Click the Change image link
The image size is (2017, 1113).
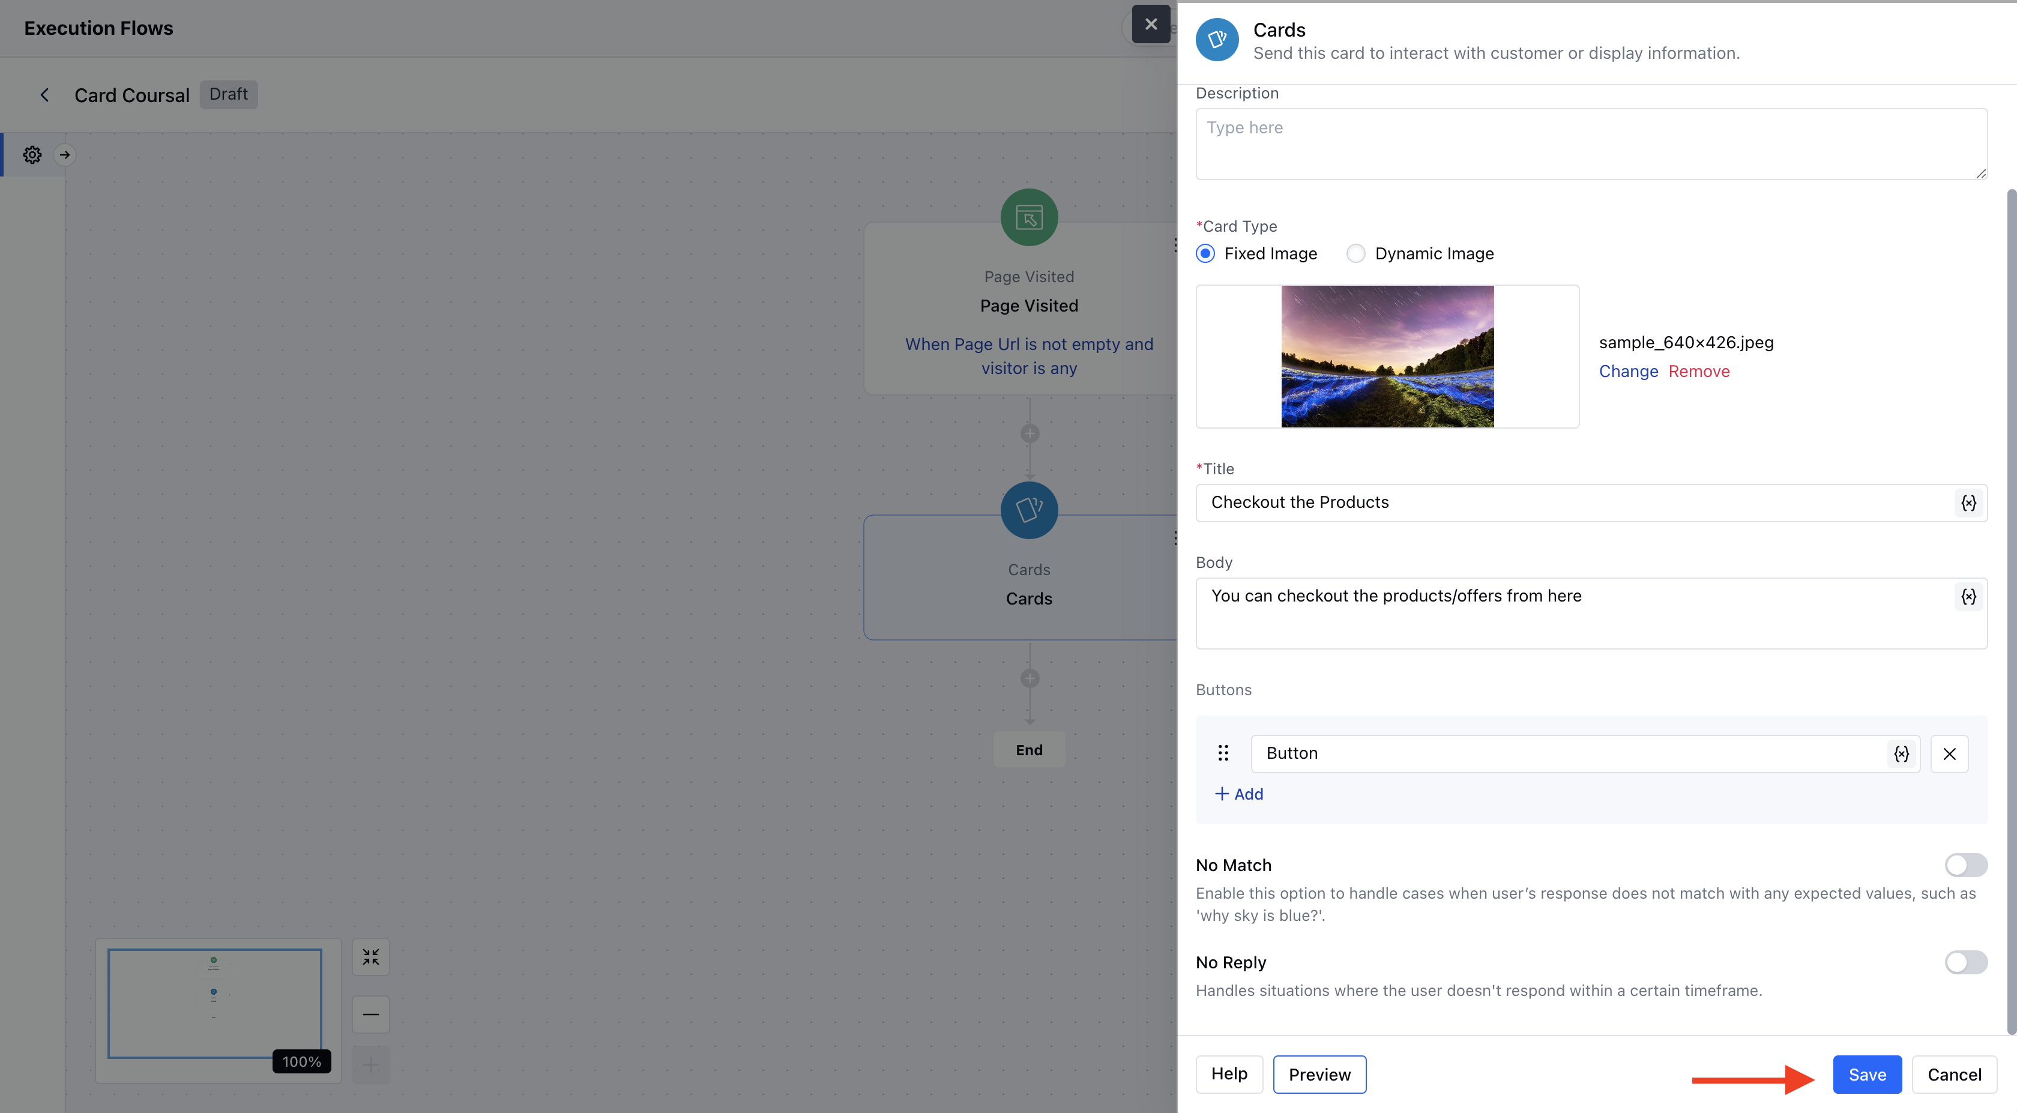(1628, 371)
